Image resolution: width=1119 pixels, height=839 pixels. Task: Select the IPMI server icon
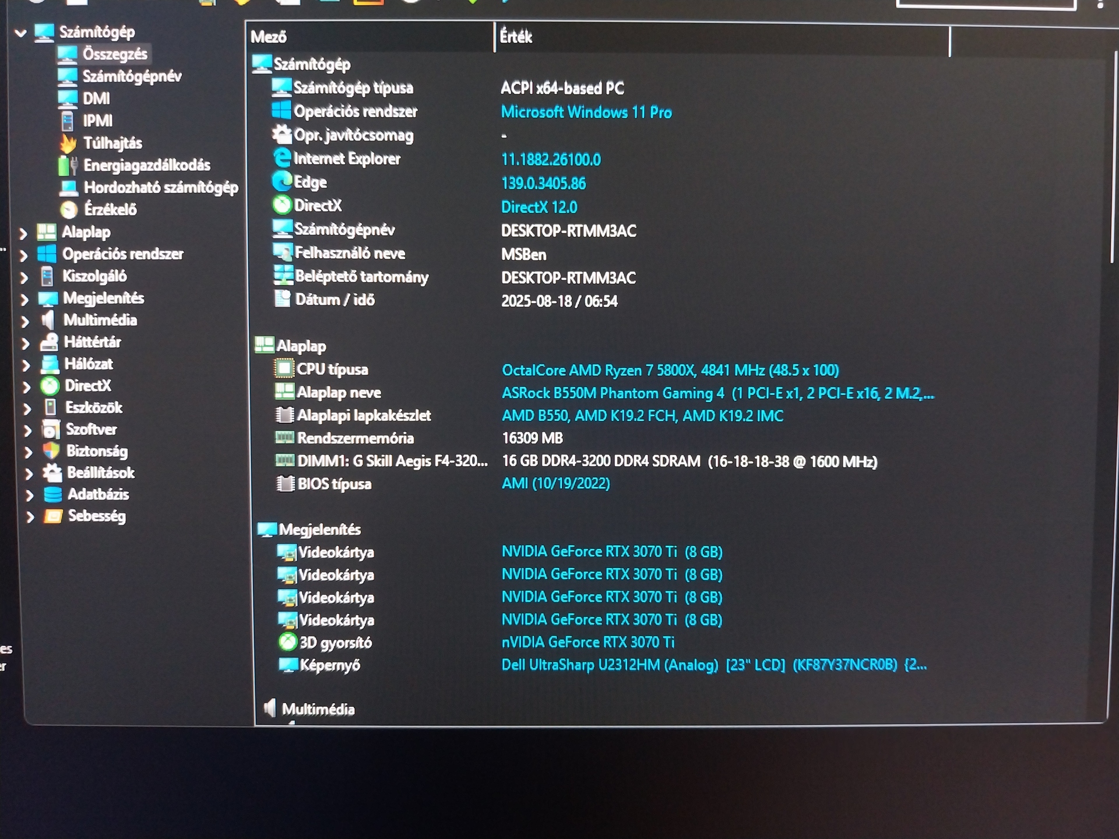[x=68, y=121]
